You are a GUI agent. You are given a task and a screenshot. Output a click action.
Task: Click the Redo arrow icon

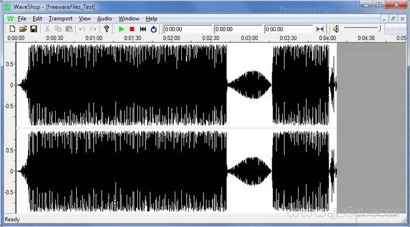pos(93,29)
